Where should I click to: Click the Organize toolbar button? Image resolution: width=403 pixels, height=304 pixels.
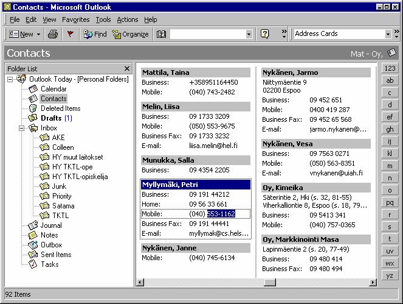[x=130, y=34]
